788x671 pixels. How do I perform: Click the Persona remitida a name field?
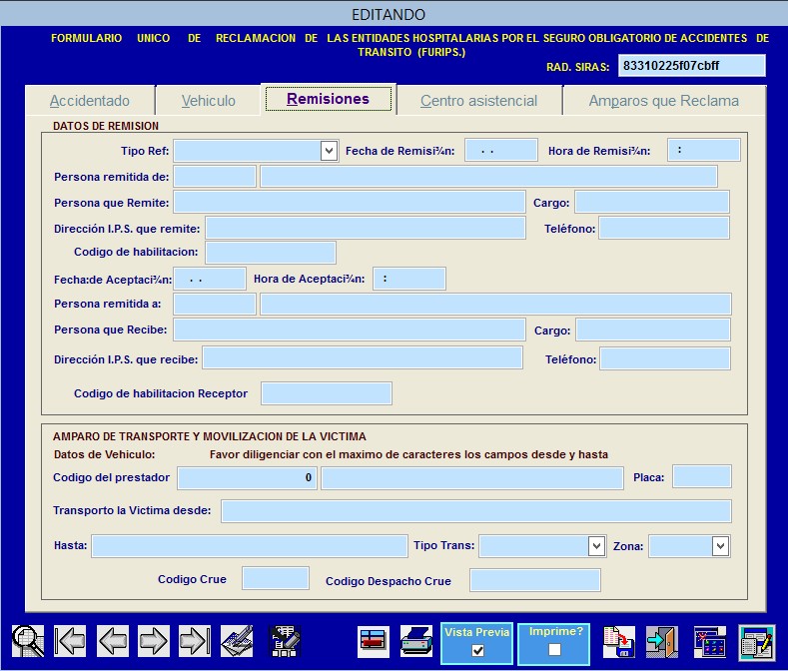click(495, 305)
